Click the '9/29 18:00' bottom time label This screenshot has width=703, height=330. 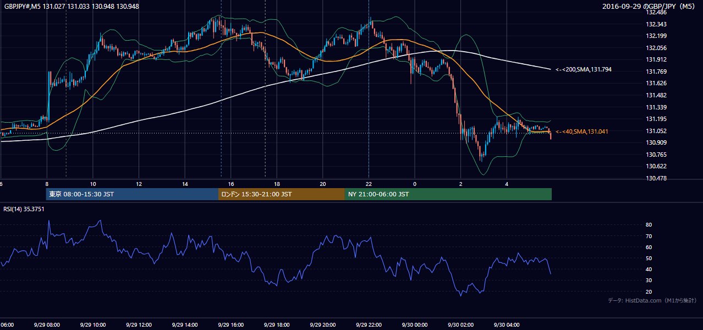coord(276,324)
